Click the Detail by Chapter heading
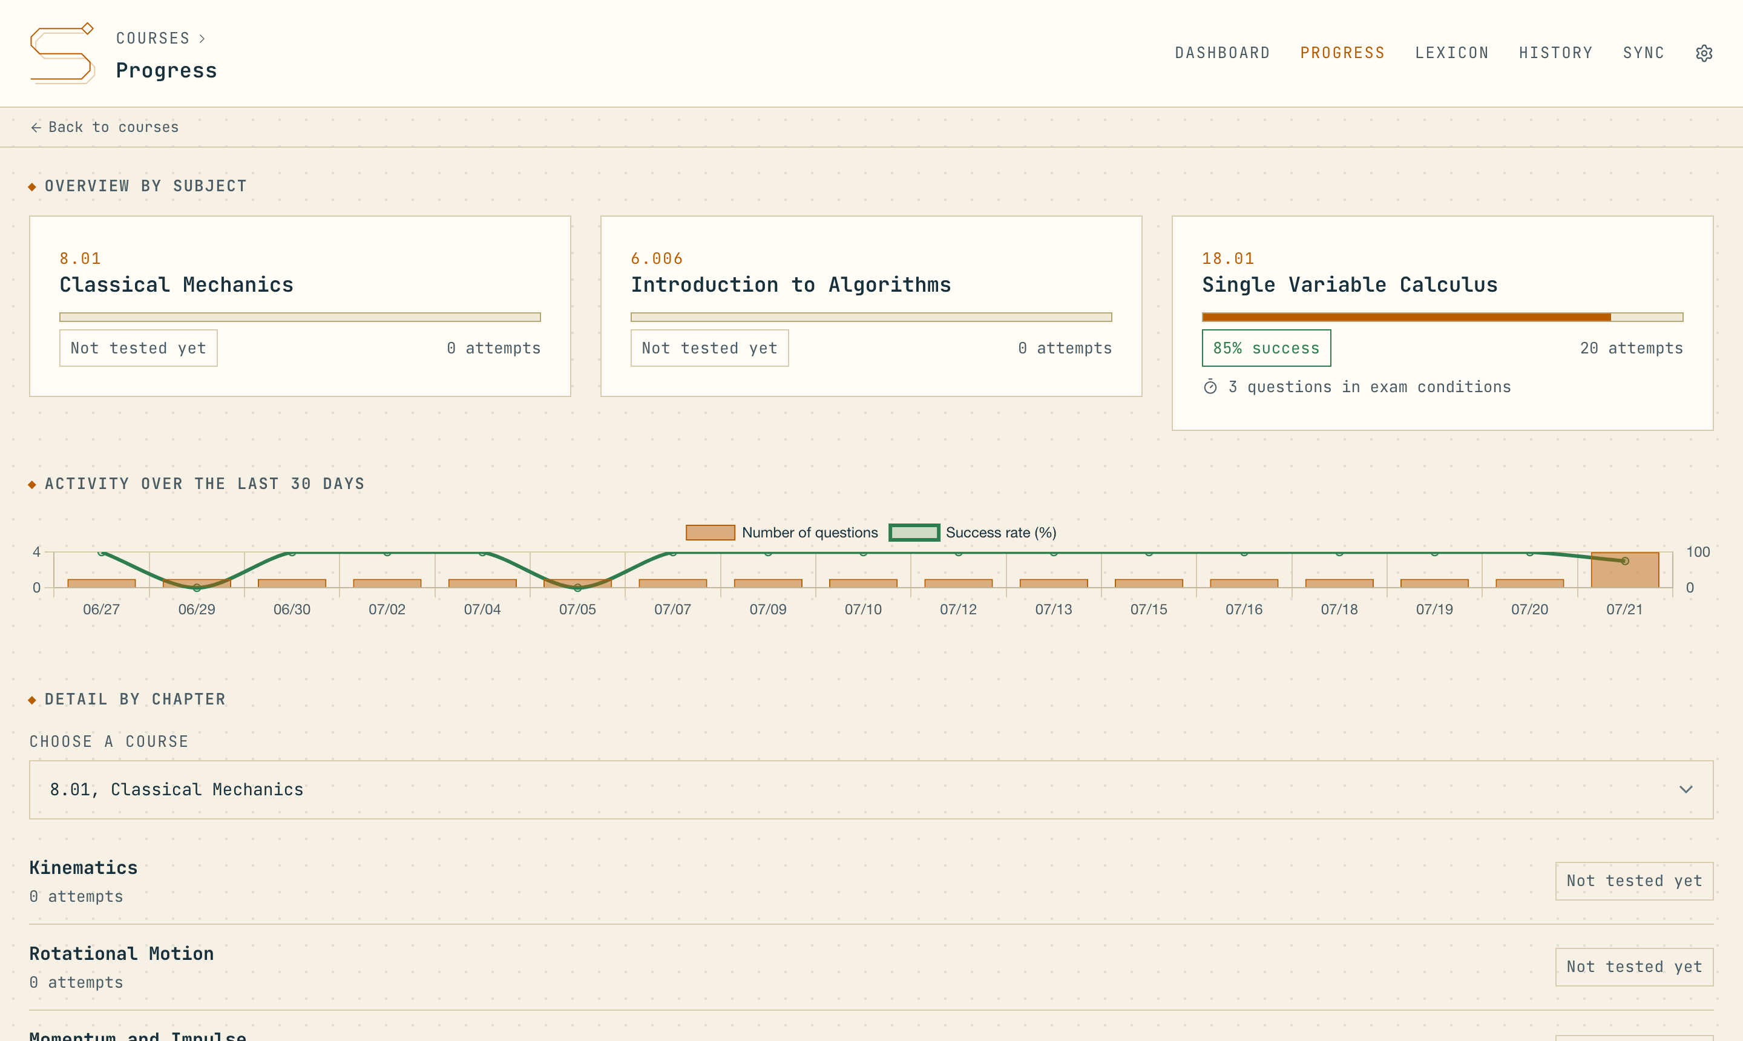The width and height of the screenshot is (1743, 1041). pos(136,700)
